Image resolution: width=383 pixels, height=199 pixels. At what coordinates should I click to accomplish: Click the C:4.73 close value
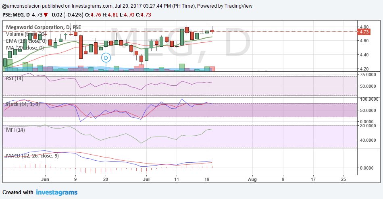144,15
